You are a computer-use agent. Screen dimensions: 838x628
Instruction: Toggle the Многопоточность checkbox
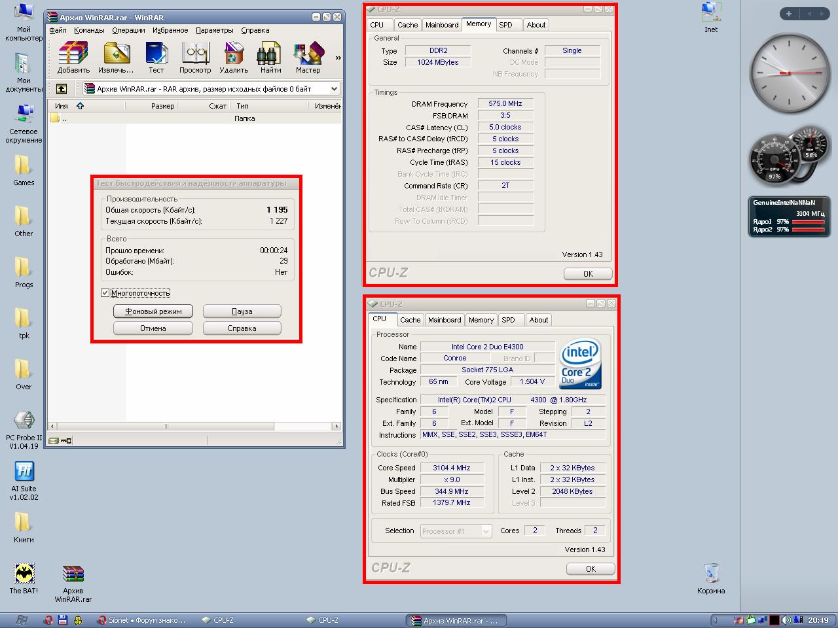105,292
